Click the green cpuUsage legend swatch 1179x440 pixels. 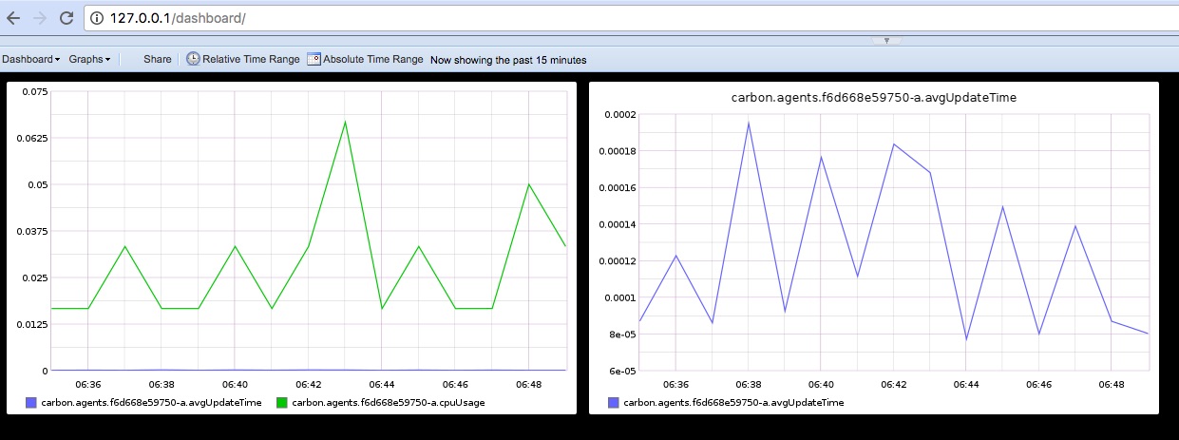click(x=281, y=403)
